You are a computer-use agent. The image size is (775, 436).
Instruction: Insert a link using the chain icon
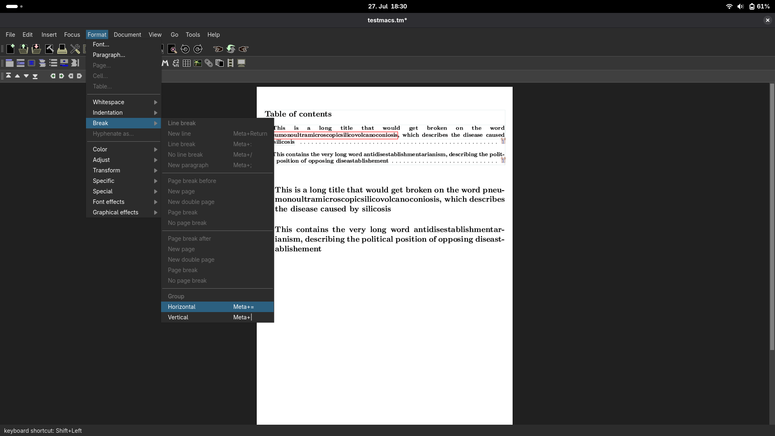click(x=209, y=63)
